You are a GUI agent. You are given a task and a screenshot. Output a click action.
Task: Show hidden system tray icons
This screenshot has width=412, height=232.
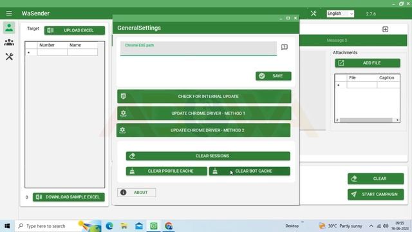click(x=371, y=226)
